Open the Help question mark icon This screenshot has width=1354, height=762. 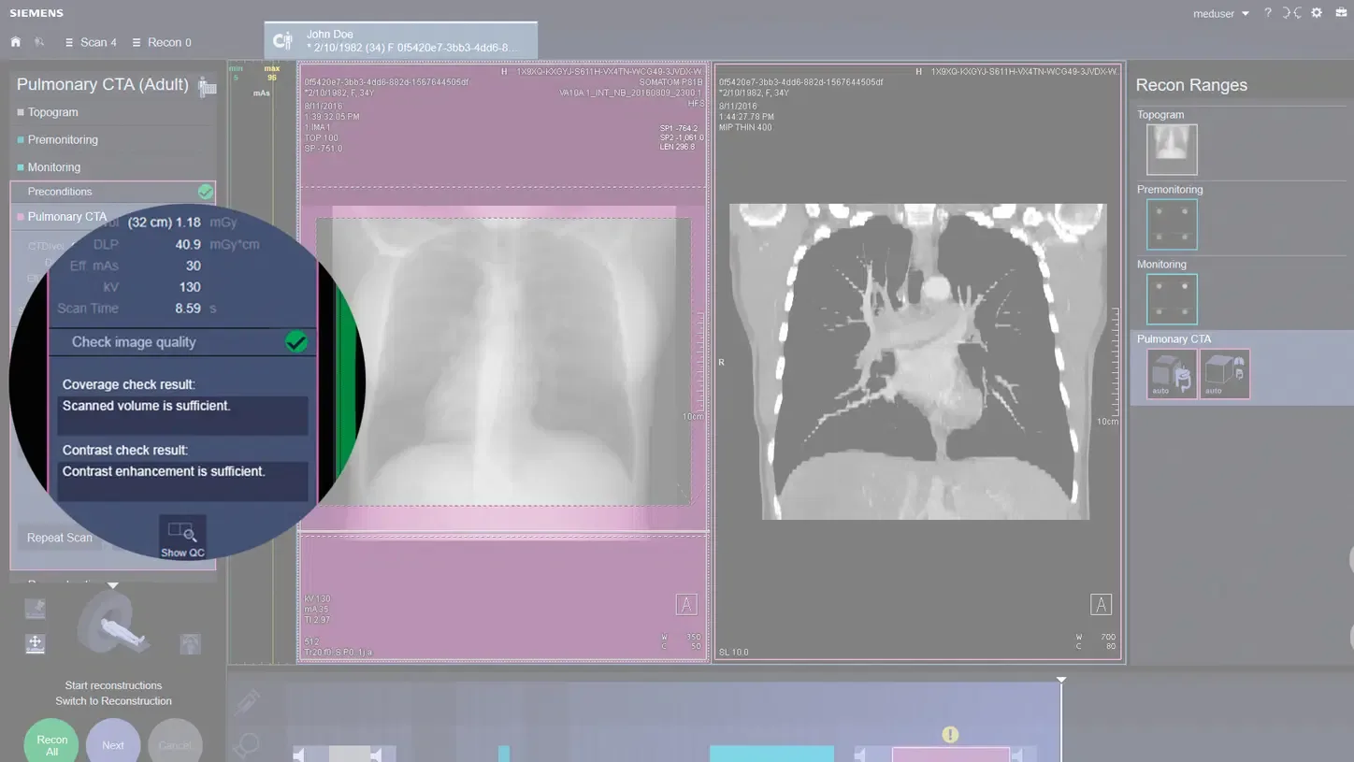coord(1268,13)
